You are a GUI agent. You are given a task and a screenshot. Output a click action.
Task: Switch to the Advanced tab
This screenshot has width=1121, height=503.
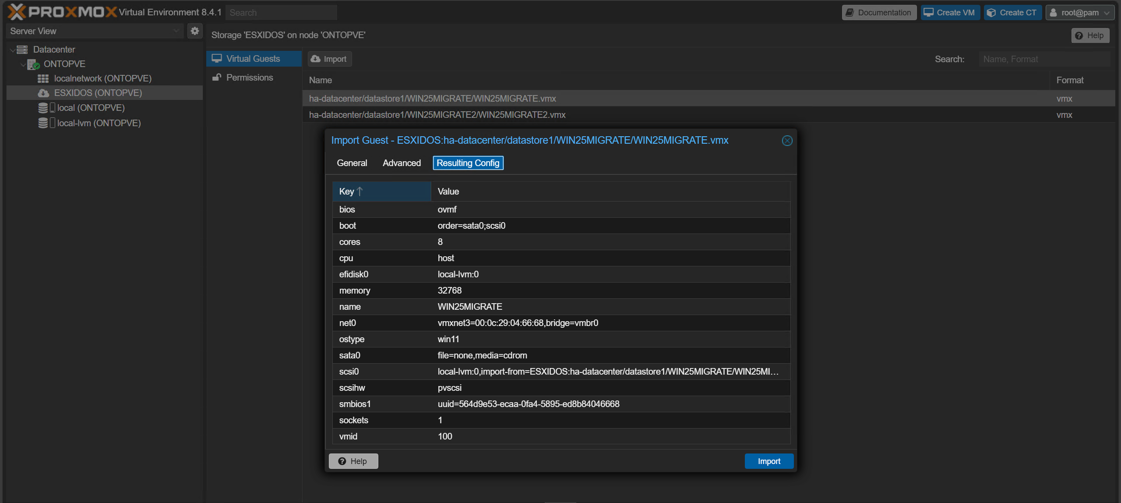point(402,163)
